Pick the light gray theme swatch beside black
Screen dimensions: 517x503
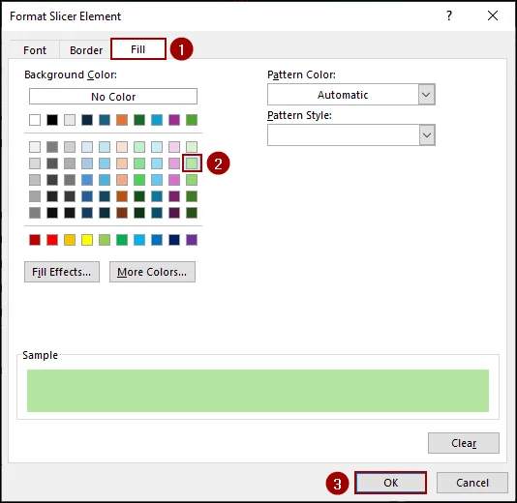point(70,120)
